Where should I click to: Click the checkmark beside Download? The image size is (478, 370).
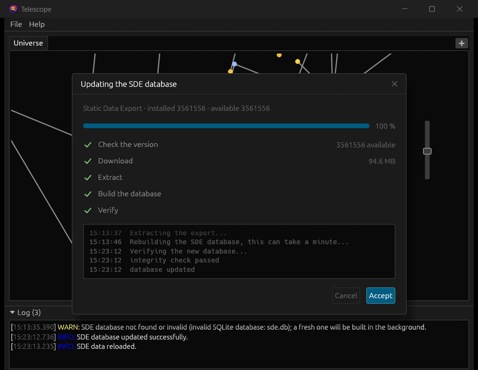(x=88, y=161)
